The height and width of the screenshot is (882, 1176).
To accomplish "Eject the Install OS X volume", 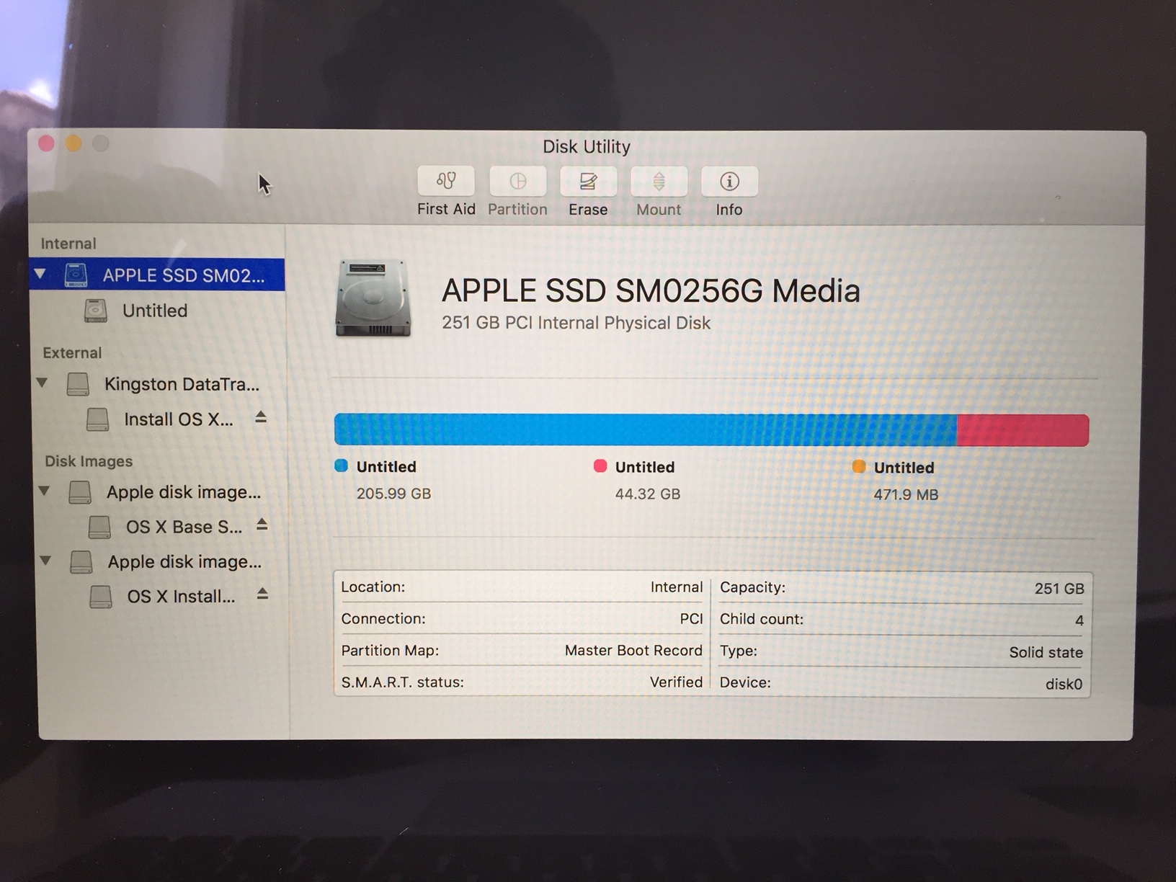I will (261, 417).
